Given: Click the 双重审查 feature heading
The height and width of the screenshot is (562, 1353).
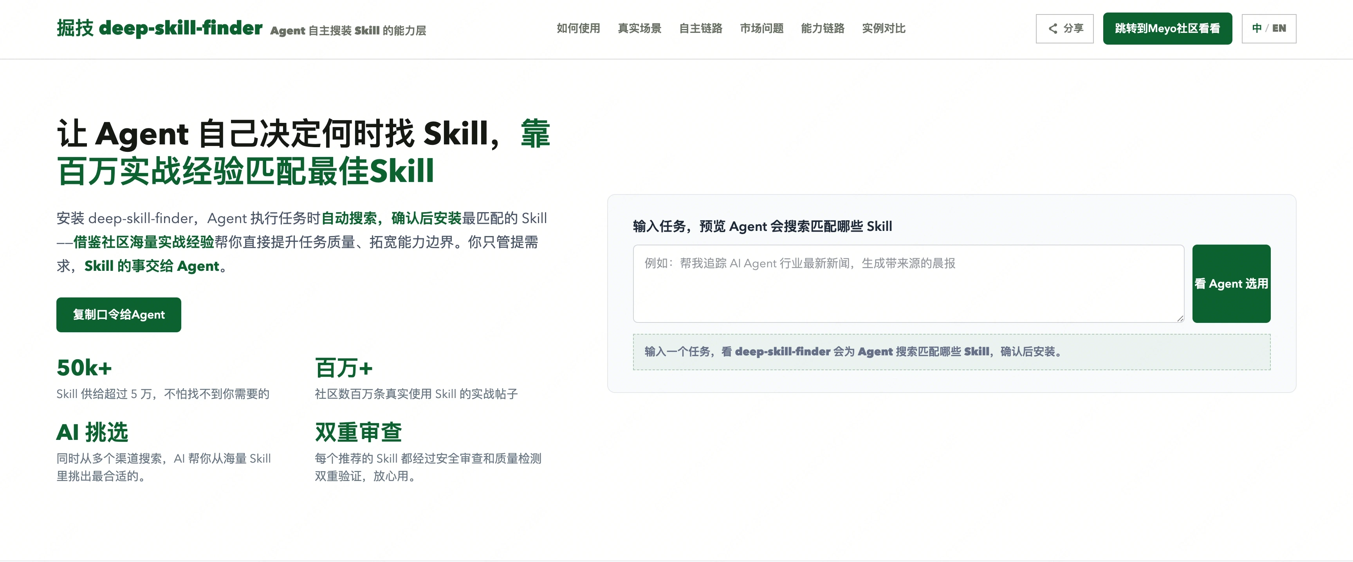Looking at the screenshot, I should [x=358, y=432].
